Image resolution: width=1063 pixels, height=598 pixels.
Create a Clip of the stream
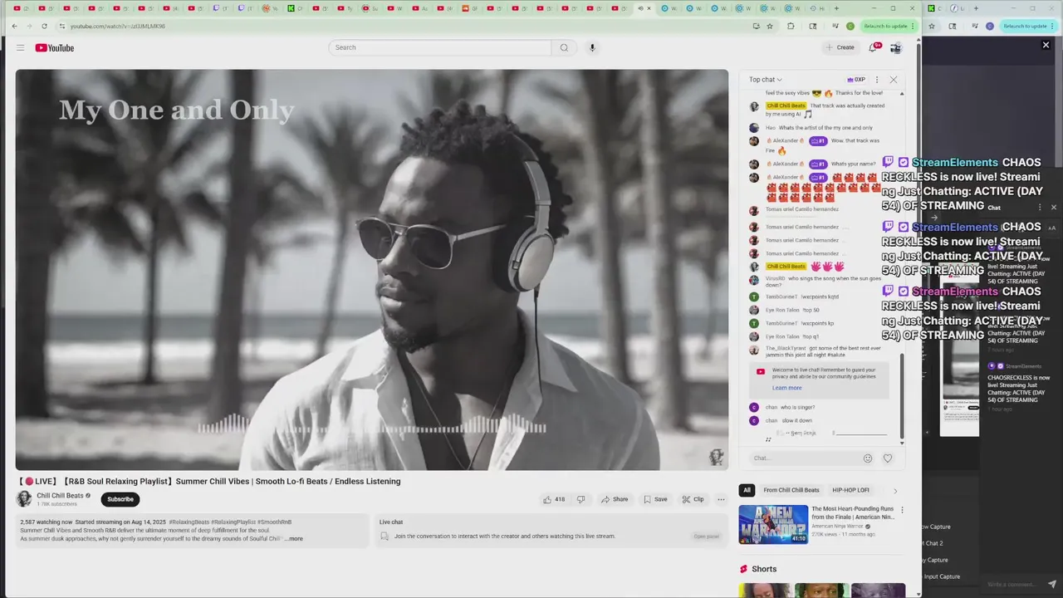tap(693, 499)
